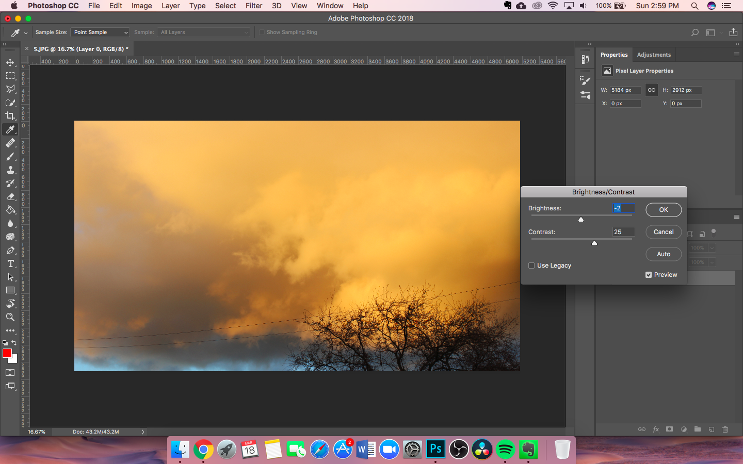The height and width of the screenshot is (464, 743).
Task: Switch to the Adjustments tab
Action: pyautogui.click(x=654, y=55)
